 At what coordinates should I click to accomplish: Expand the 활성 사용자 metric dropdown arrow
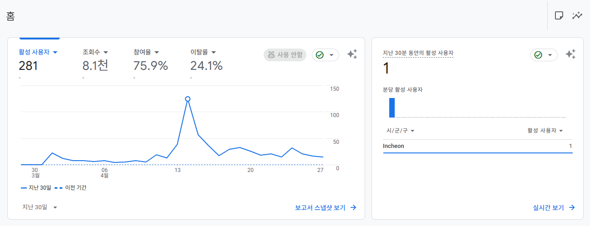(55, 52)
